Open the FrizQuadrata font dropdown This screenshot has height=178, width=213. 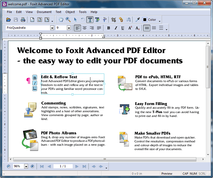[x=52, y=28]
